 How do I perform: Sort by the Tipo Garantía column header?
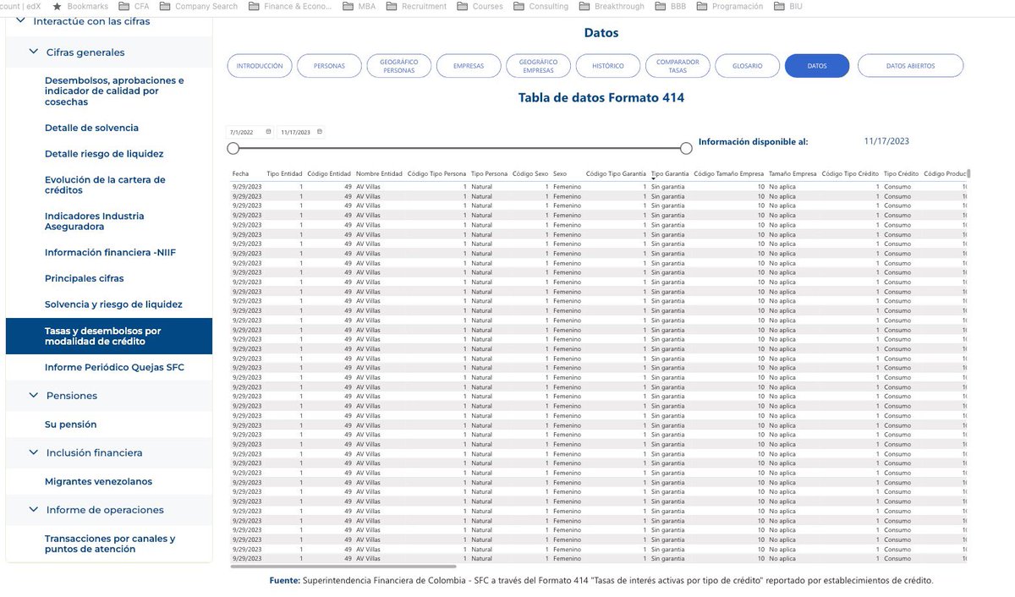click(670, 173)
